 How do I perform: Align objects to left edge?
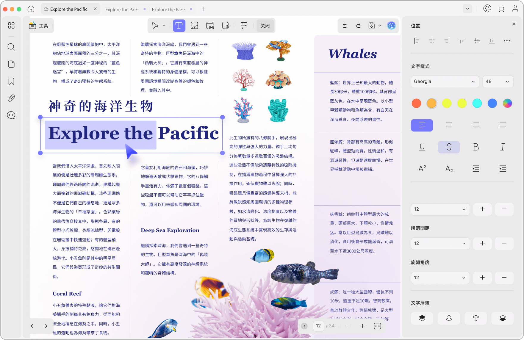pos(417,41)
